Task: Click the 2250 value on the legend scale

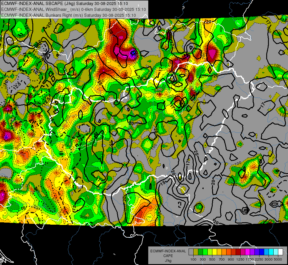Action: pyautogui.click(x=259, y=259)
